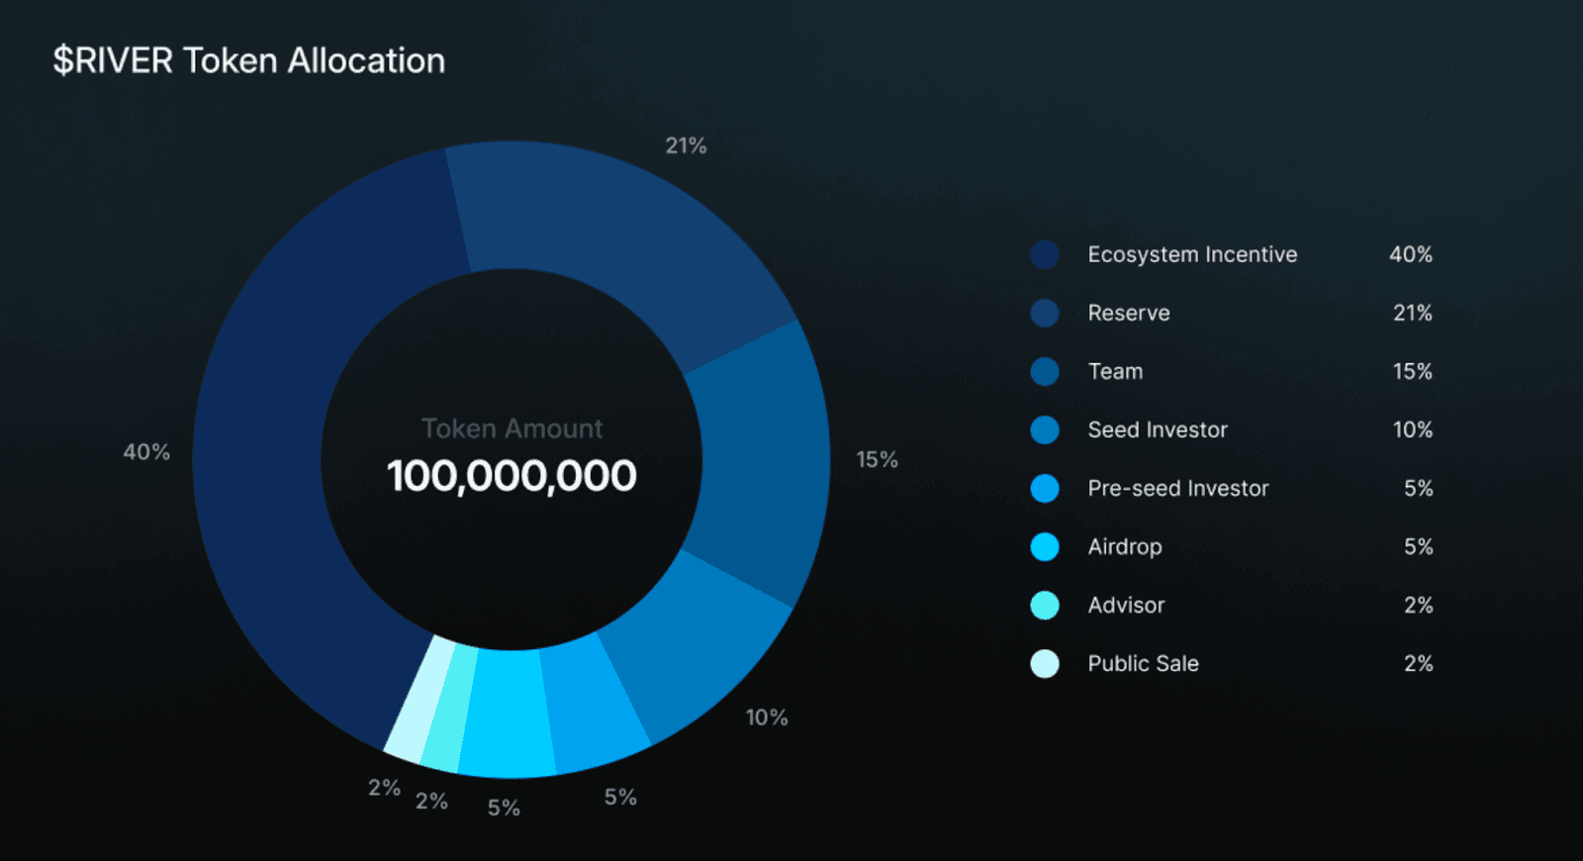
Task: Click the "Reserve" legend text
Action: point(1129,314)
